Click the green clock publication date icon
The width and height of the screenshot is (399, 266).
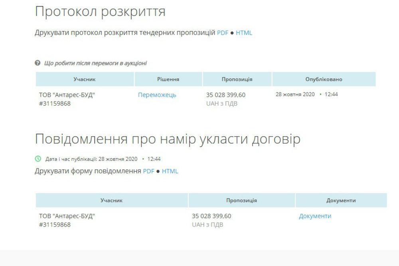pyautogui.click(x=38, y=159)
